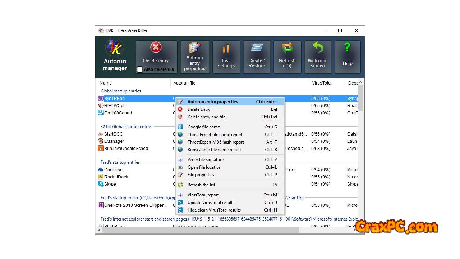This screenshot has height=259, width=460.
Task: Click the VirusTotal column header
Action: pos(322,83)
